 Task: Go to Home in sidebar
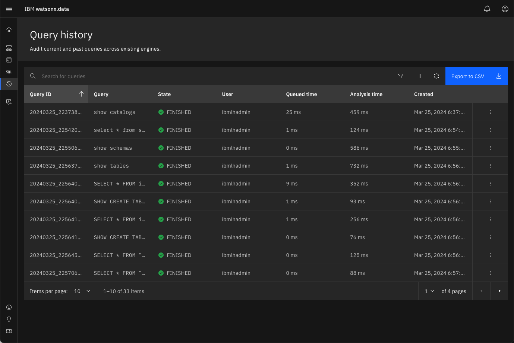click(x=9, y=30)
